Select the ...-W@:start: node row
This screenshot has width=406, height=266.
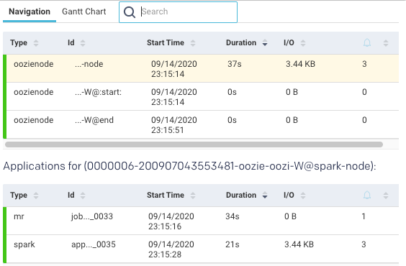[x=201, y=96]
